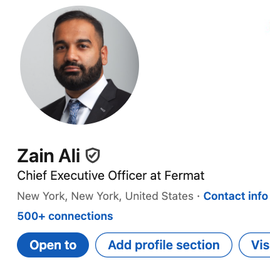
Task: Click the Add profile section button
Action: 164,245
